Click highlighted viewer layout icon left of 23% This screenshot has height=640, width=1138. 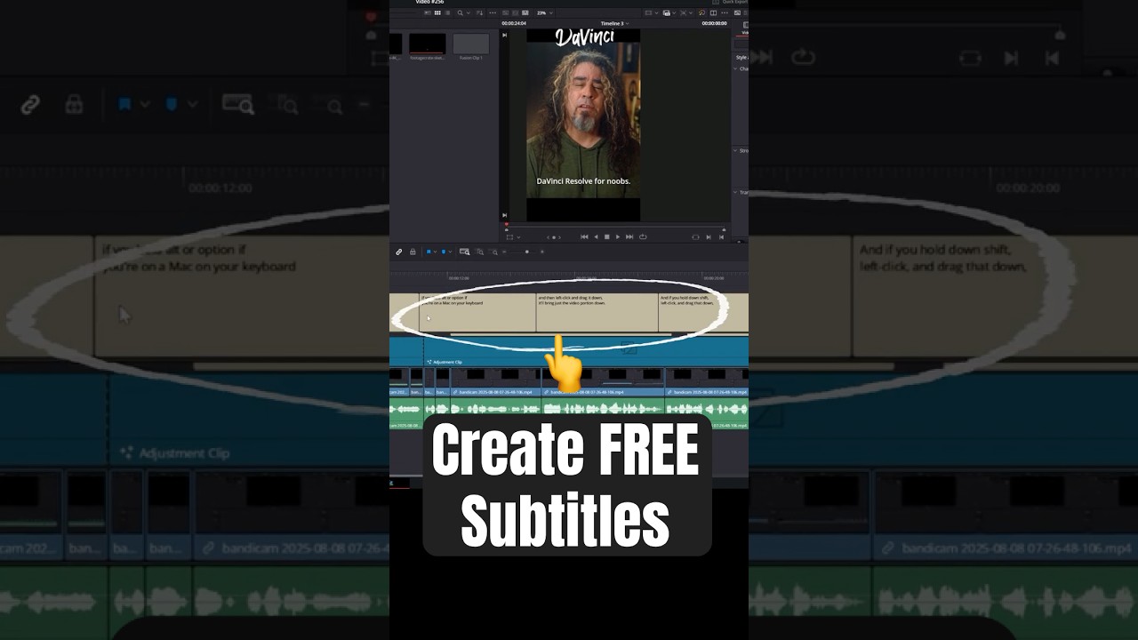coord(525,12)
